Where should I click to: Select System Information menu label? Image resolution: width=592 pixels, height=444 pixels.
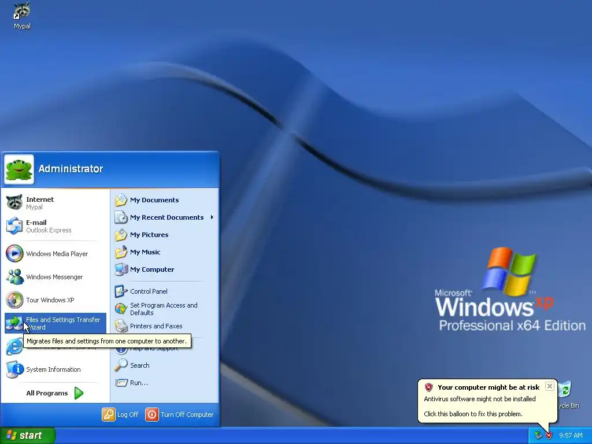point(53,369)
